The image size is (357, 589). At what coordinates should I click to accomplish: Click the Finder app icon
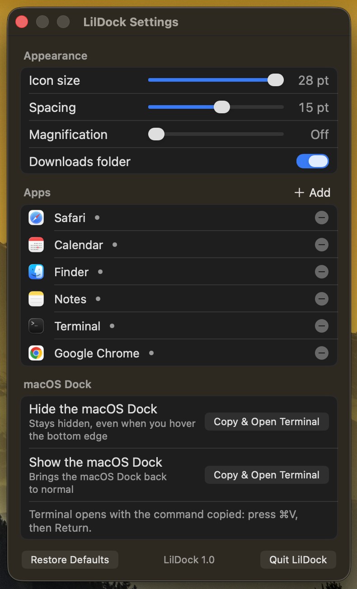click(x=36, y=272)
